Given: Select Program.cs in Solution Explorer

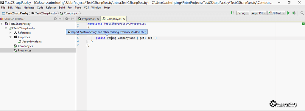Looking at the screenshot, I should click(24, 50).
